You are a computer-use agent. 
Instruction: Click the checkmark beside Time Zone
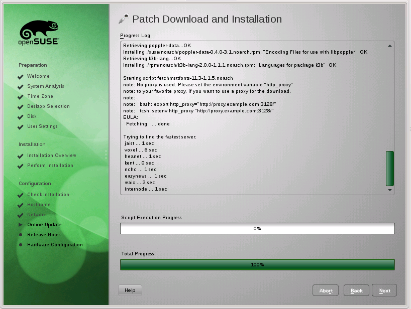click(20, 97)
